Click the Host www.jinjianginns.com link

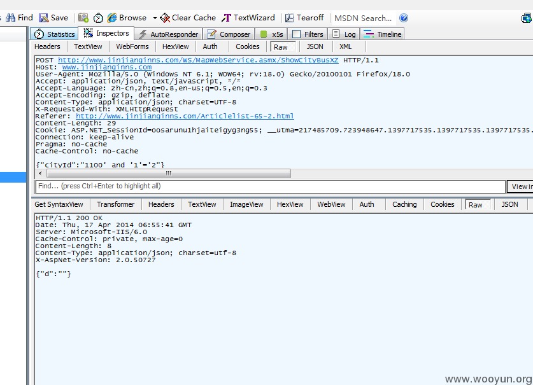[x=107, y=67]
